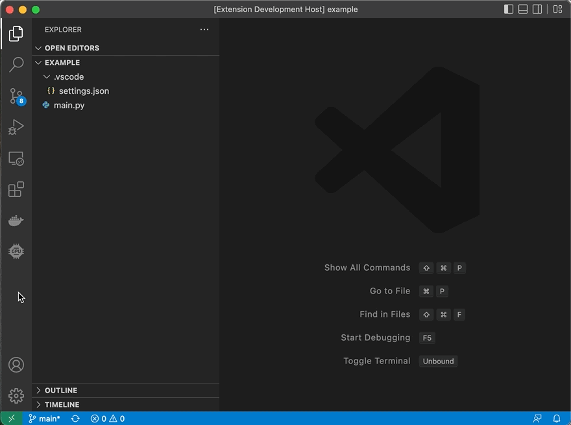The image size is (571, 425).
Task: Click the feedback icon in status bar
Action: (x=537, y=419)
